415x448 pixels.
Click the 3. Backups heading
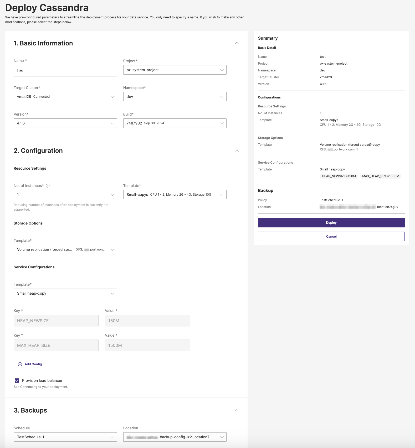pos(30,410)
